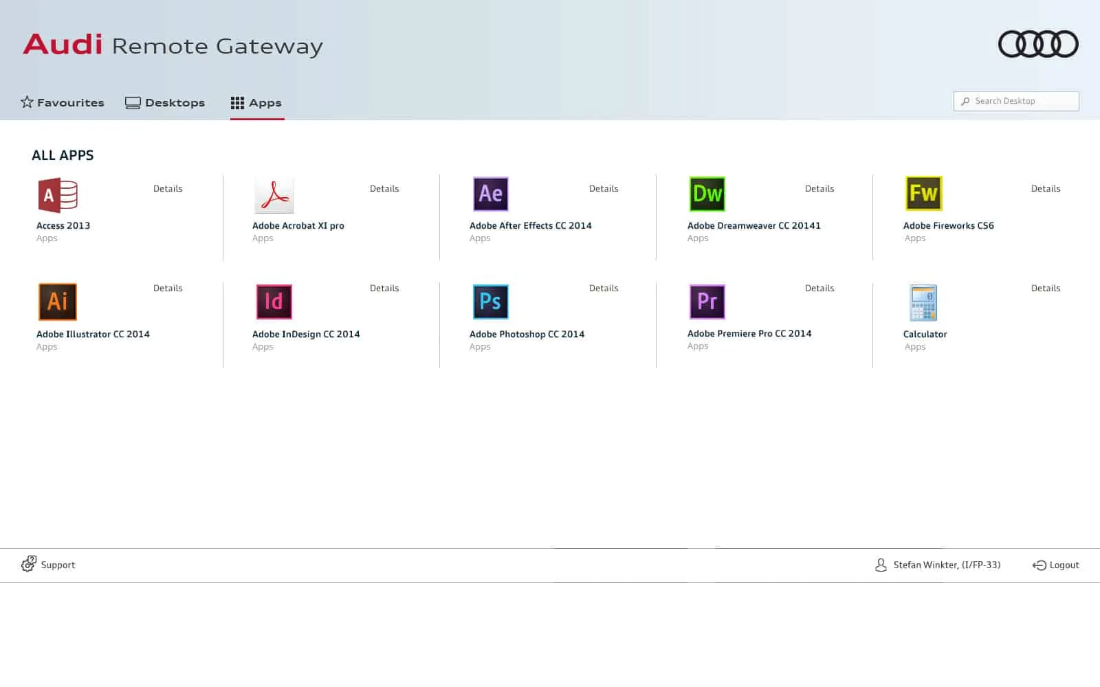The height and width of the screenshot is (687, 1100).
Task: Show Details for Calculator
Action: 1046,288
